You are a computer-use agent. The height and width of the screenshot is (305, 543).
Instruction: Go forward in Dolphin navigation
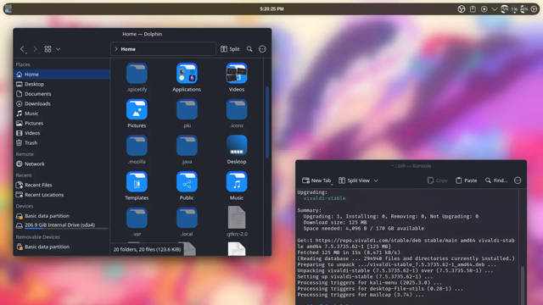click(x=35, y=49)
